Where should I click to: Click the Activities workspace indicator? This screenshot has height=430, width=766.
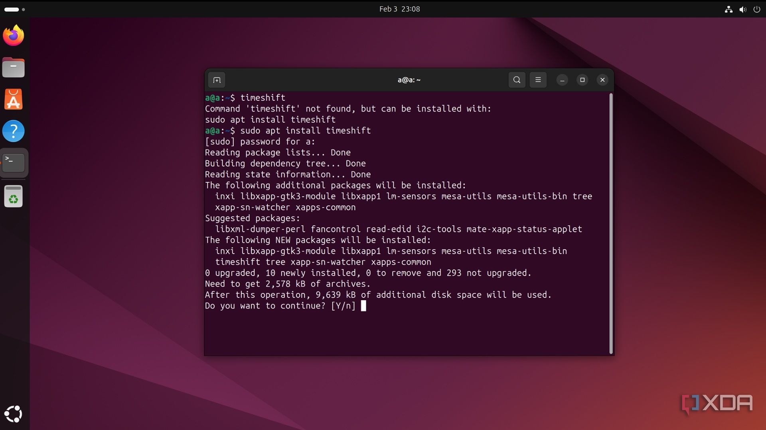pyautogui.click(x=15, y=9)
